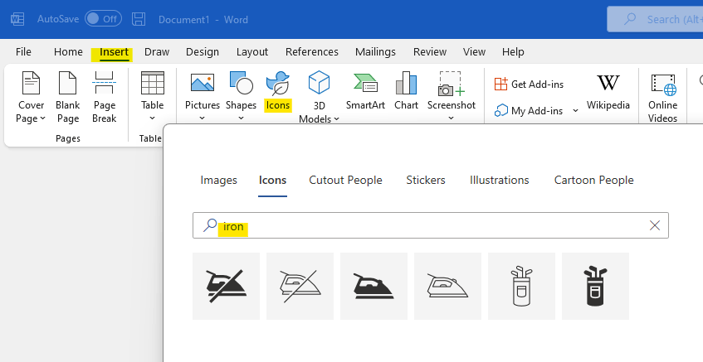Screen dimensions: 703x362
Task: Open the File menu
Action: (23, 52)
